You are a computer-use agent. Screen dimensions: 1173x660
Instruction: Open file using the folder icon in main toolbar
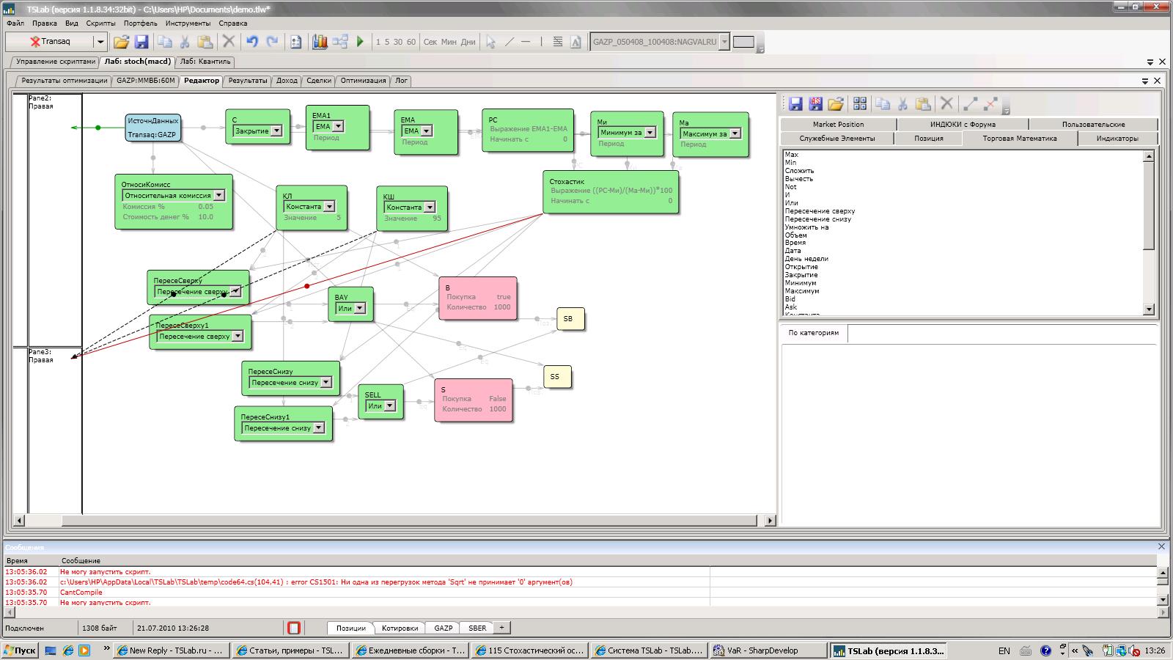pyautogui.click(x=121, y=42)
